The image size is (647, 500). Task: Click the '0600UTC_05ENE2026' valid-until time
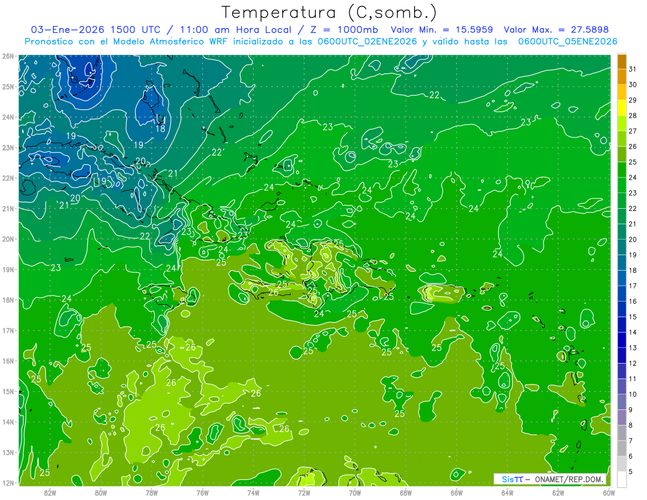[568, 42]
